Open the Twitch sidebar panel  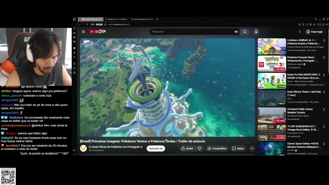point(75,48)
